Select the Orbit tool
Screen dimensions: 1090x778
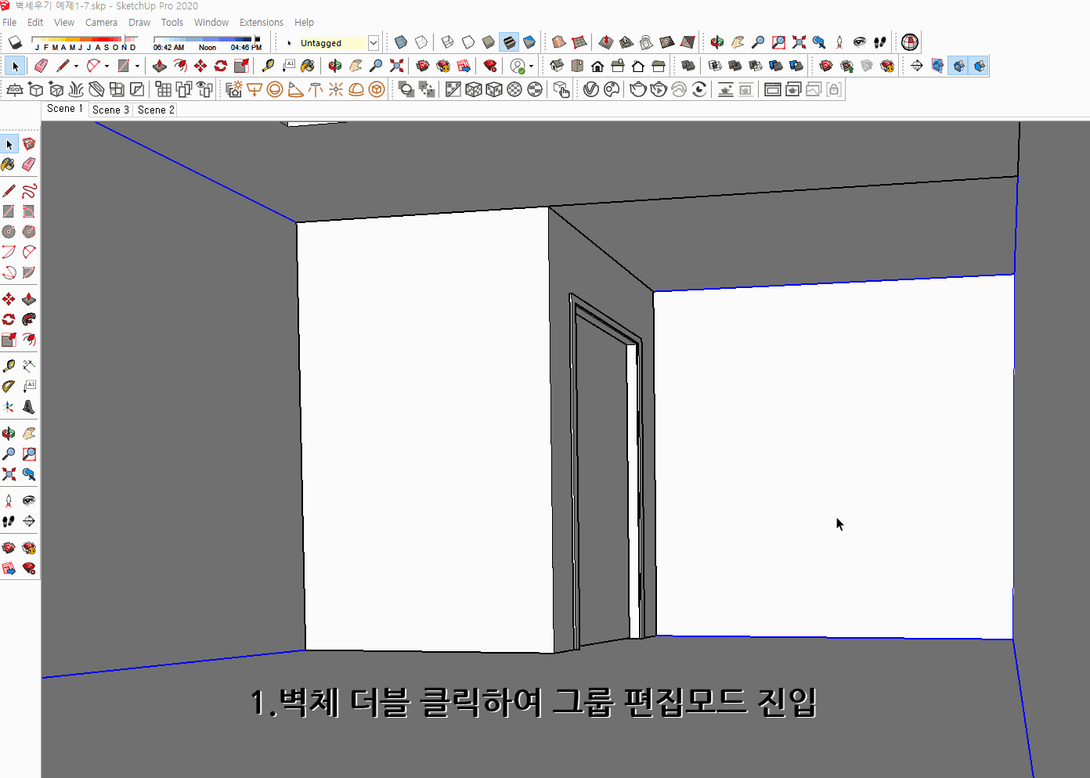pyautogui.click(x=334, y=66)
